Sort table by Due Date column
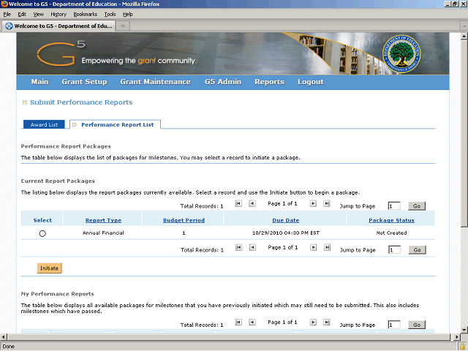Viewport: 468px width, 351px height. pyautogui.click(x=286, y=220)
